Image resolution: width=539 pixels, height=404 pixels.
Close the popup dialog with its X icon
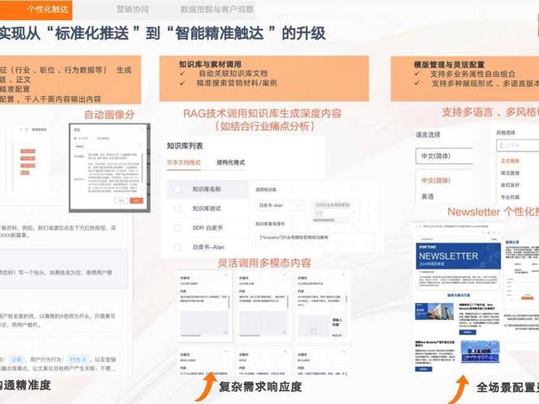[x=143, y=129]
